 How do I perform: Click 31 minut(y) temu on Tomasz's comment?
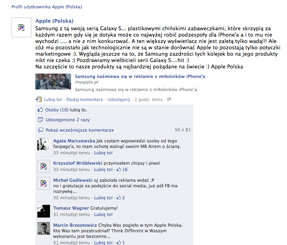point(71,214)
